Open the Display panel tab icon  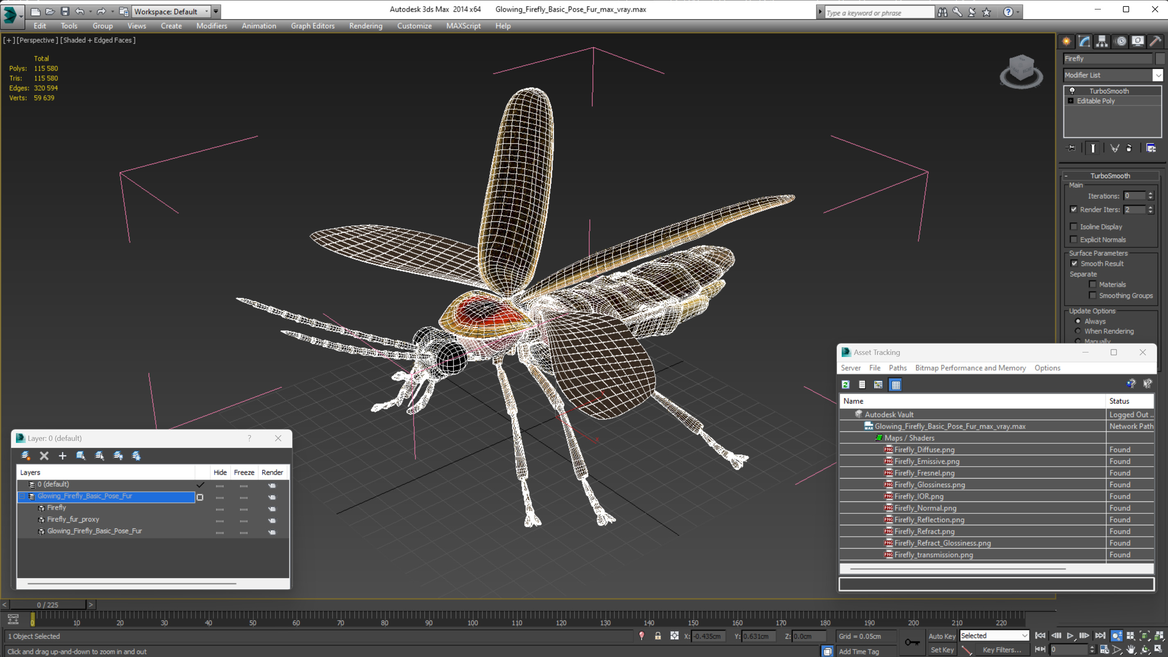pos(1138,41)
